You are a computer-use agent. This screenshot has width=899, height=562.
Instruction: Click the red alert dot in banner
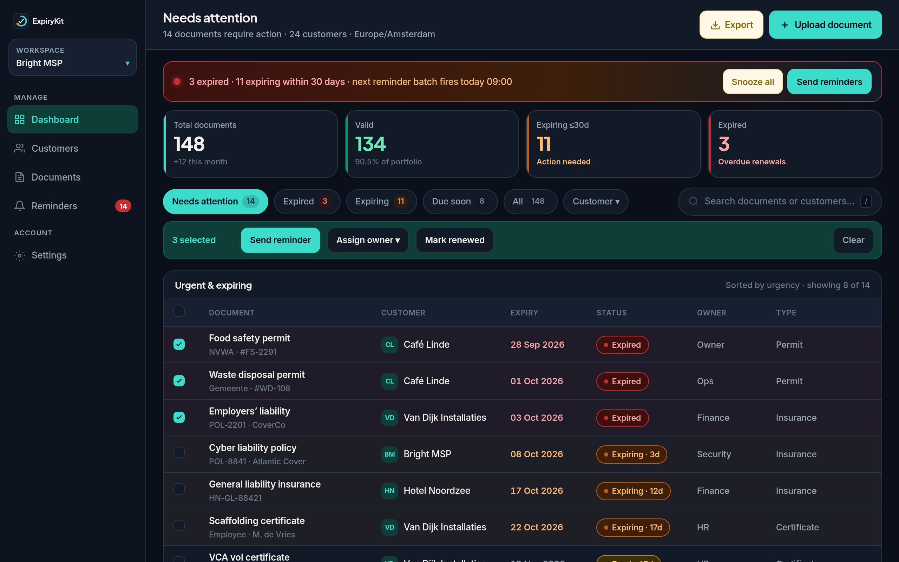point(177,81)
